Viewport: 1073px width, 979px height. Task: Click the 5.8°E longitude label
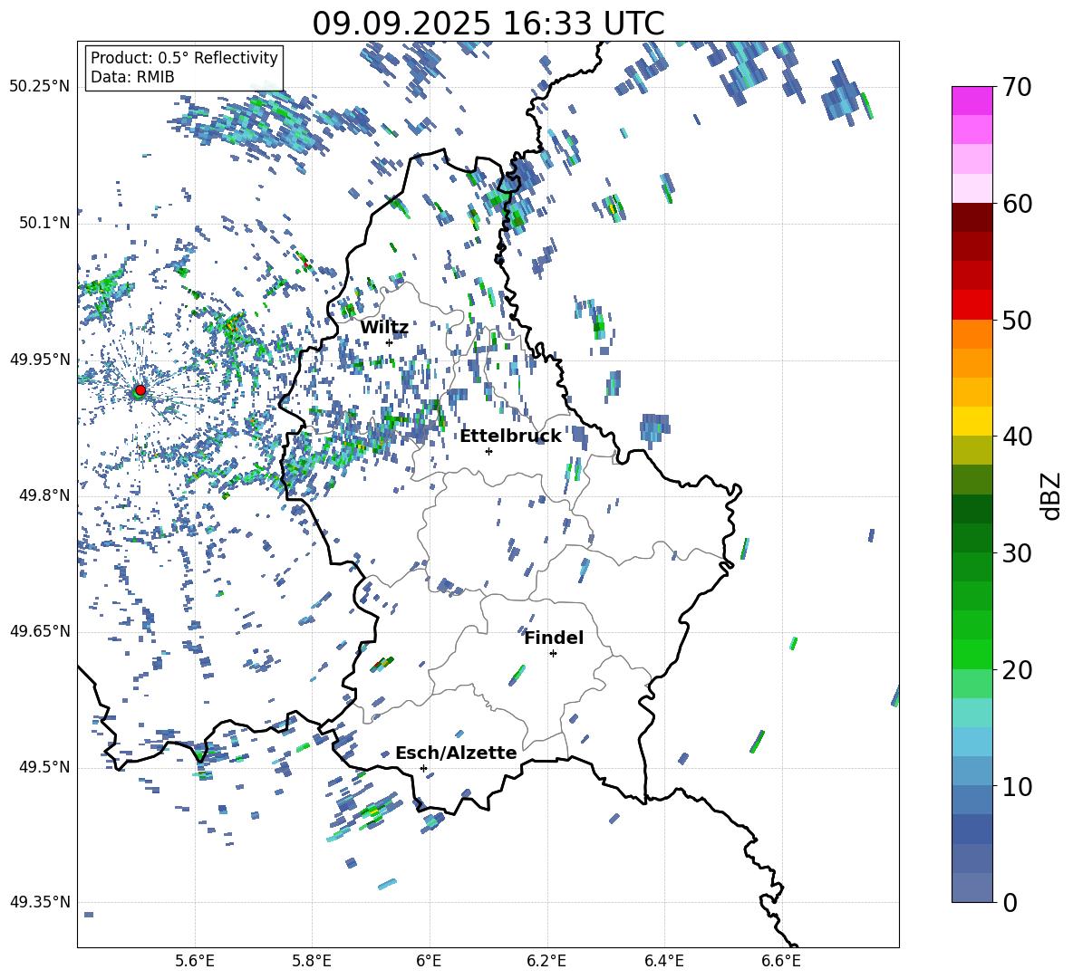(x=312, y=961)
